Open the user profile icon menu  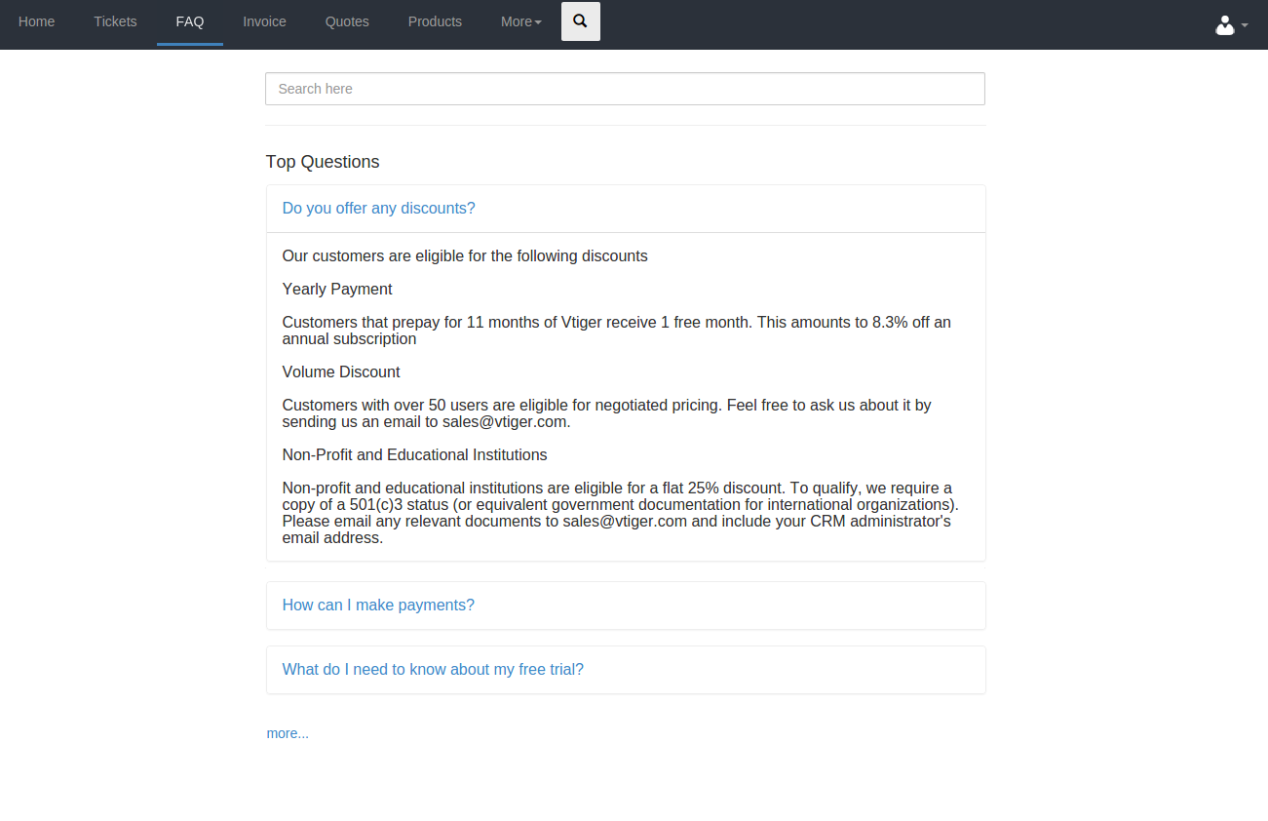pyautogui.click(x=1230, y=25)
